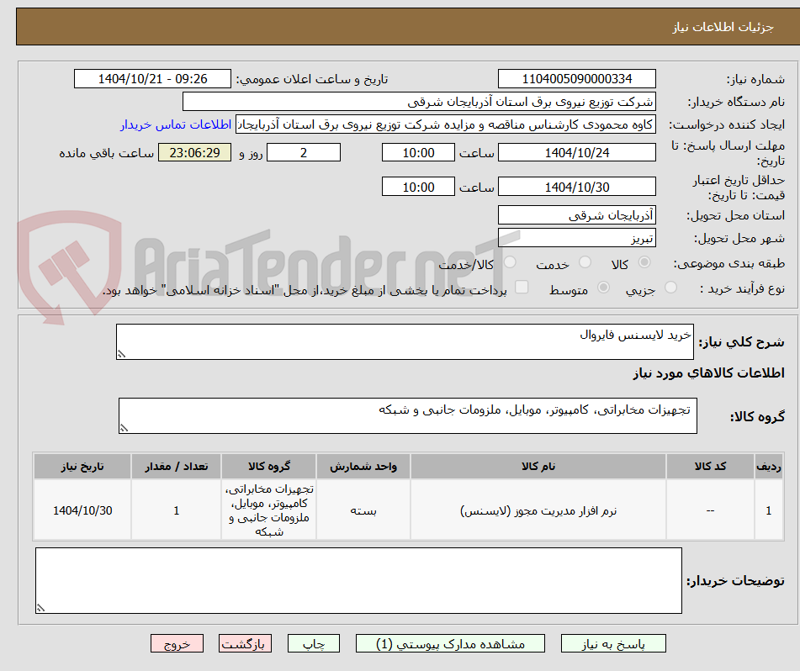This screenshot has height=671, width=800.
Task: Click the response deadline time 10:00 field
Action: 418,152
